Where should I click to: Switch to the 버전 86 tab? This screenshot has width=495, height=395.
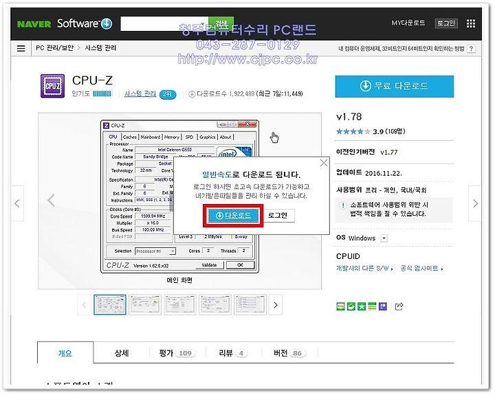click(290, 353)
